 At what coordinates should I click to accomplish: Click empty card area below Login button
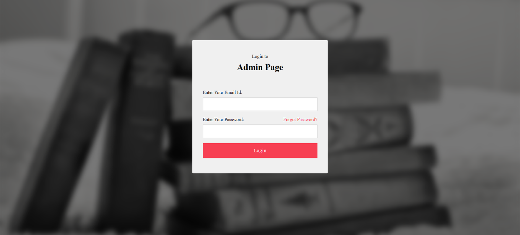(x=260, y=166)
